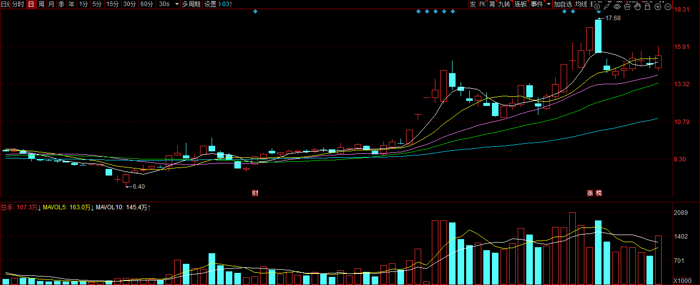
Task: Click the 6.40 low price label
Action: pos(138,187)
